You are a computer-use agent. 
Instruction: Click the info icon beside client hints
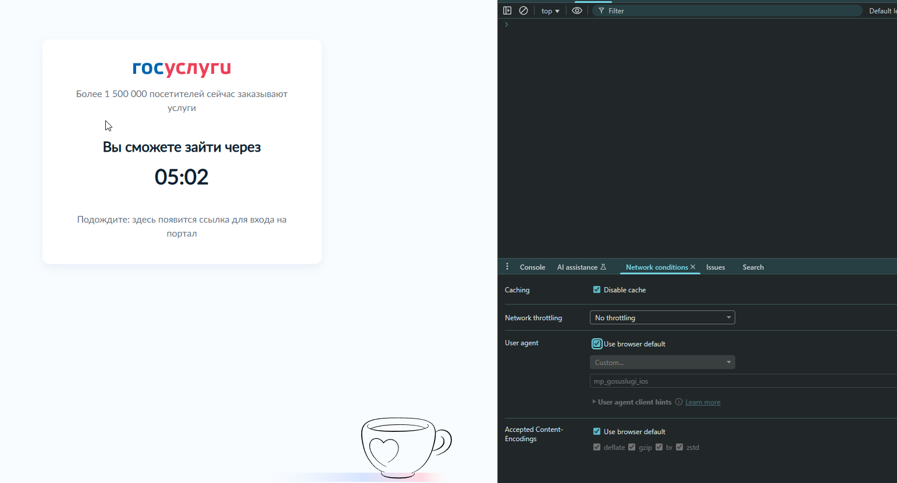click(x=679, y=402)
